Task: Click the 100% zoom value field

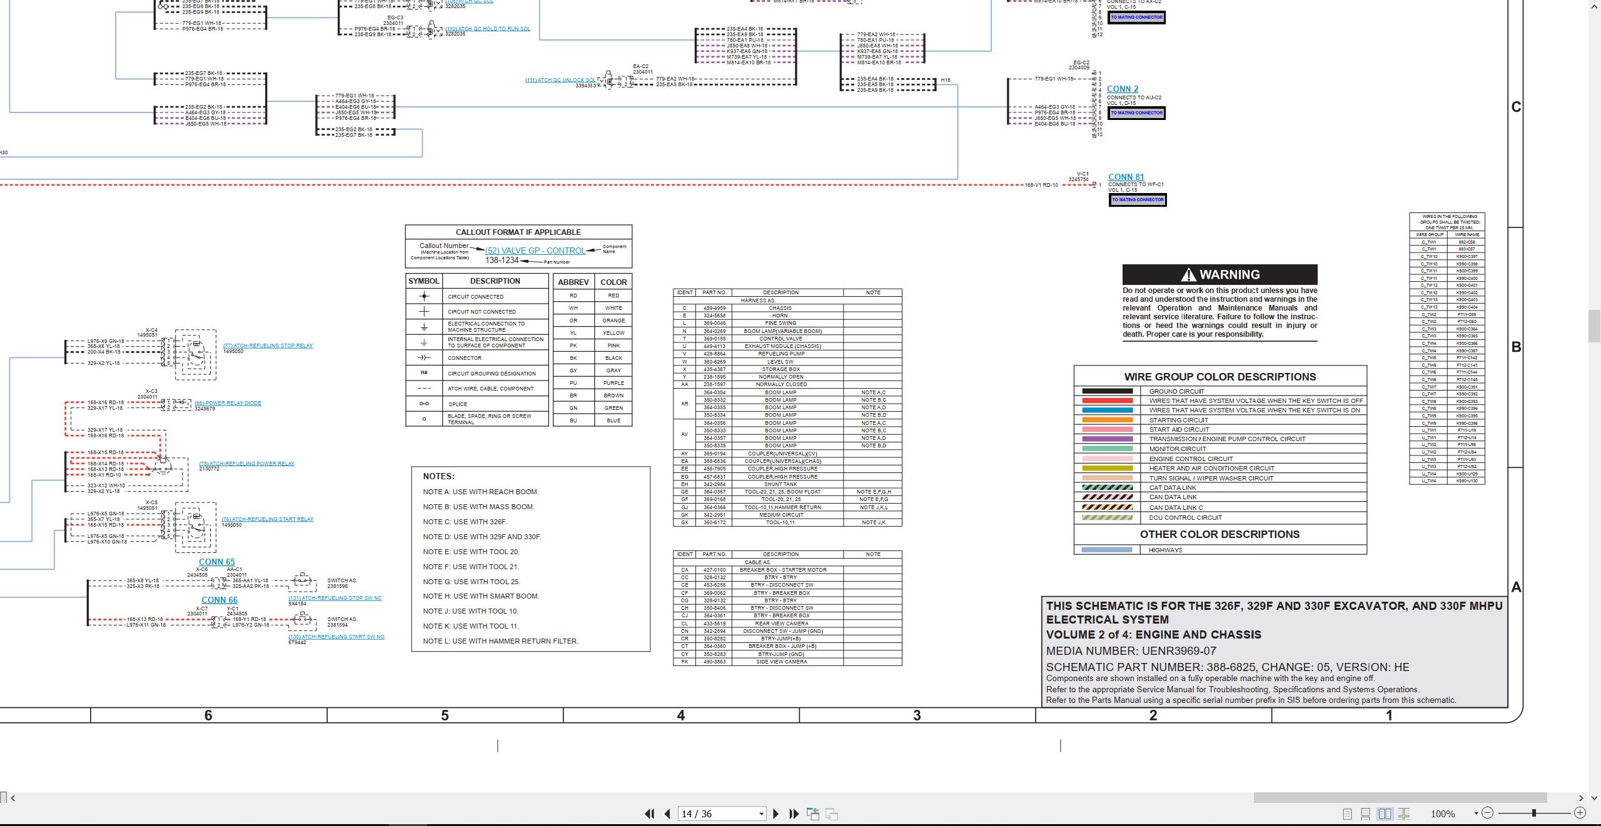Action: (1443, 814)
